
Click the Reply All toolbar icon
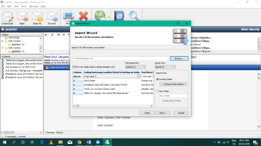pyautogui.click(x=37, y=17)
